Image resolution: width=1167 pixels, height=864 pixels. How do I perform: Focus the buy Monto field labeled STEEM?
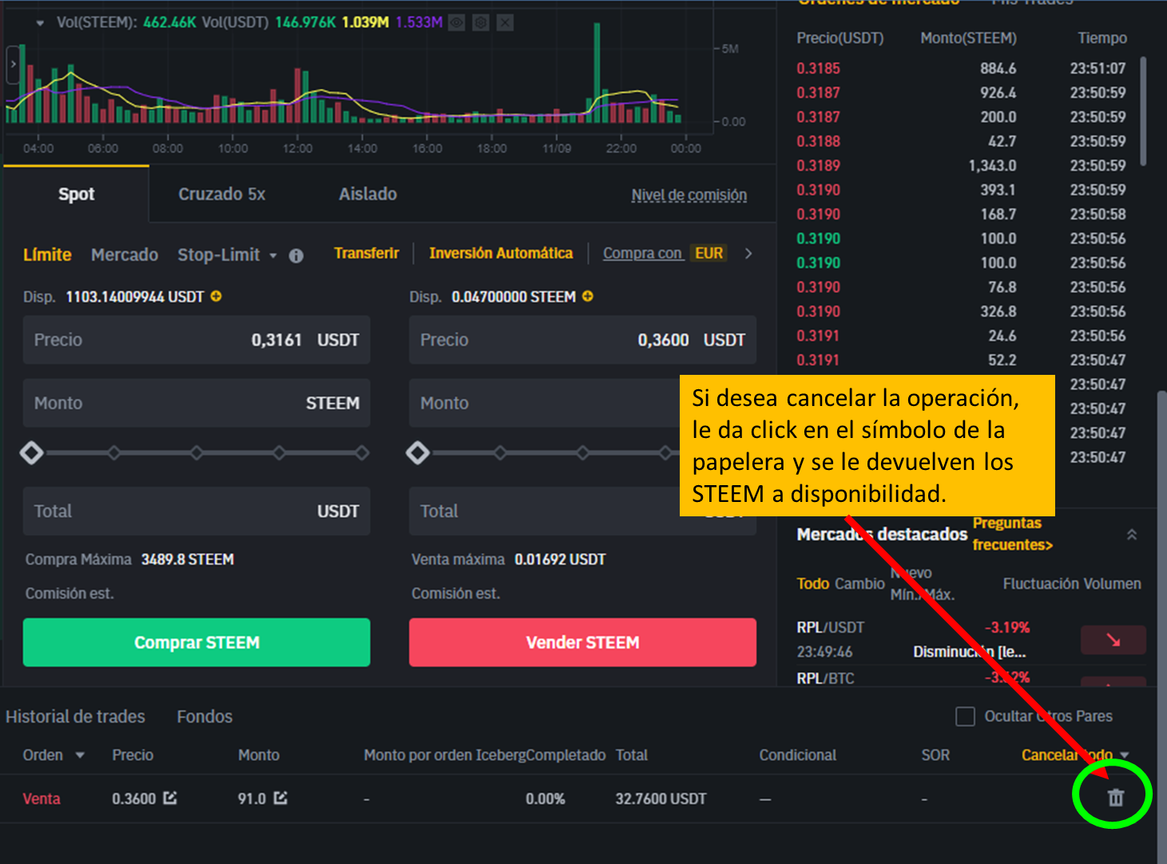(196, 403)
